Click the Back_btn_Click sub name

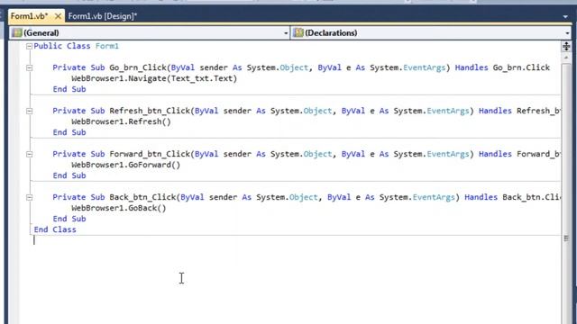(142, 197)
